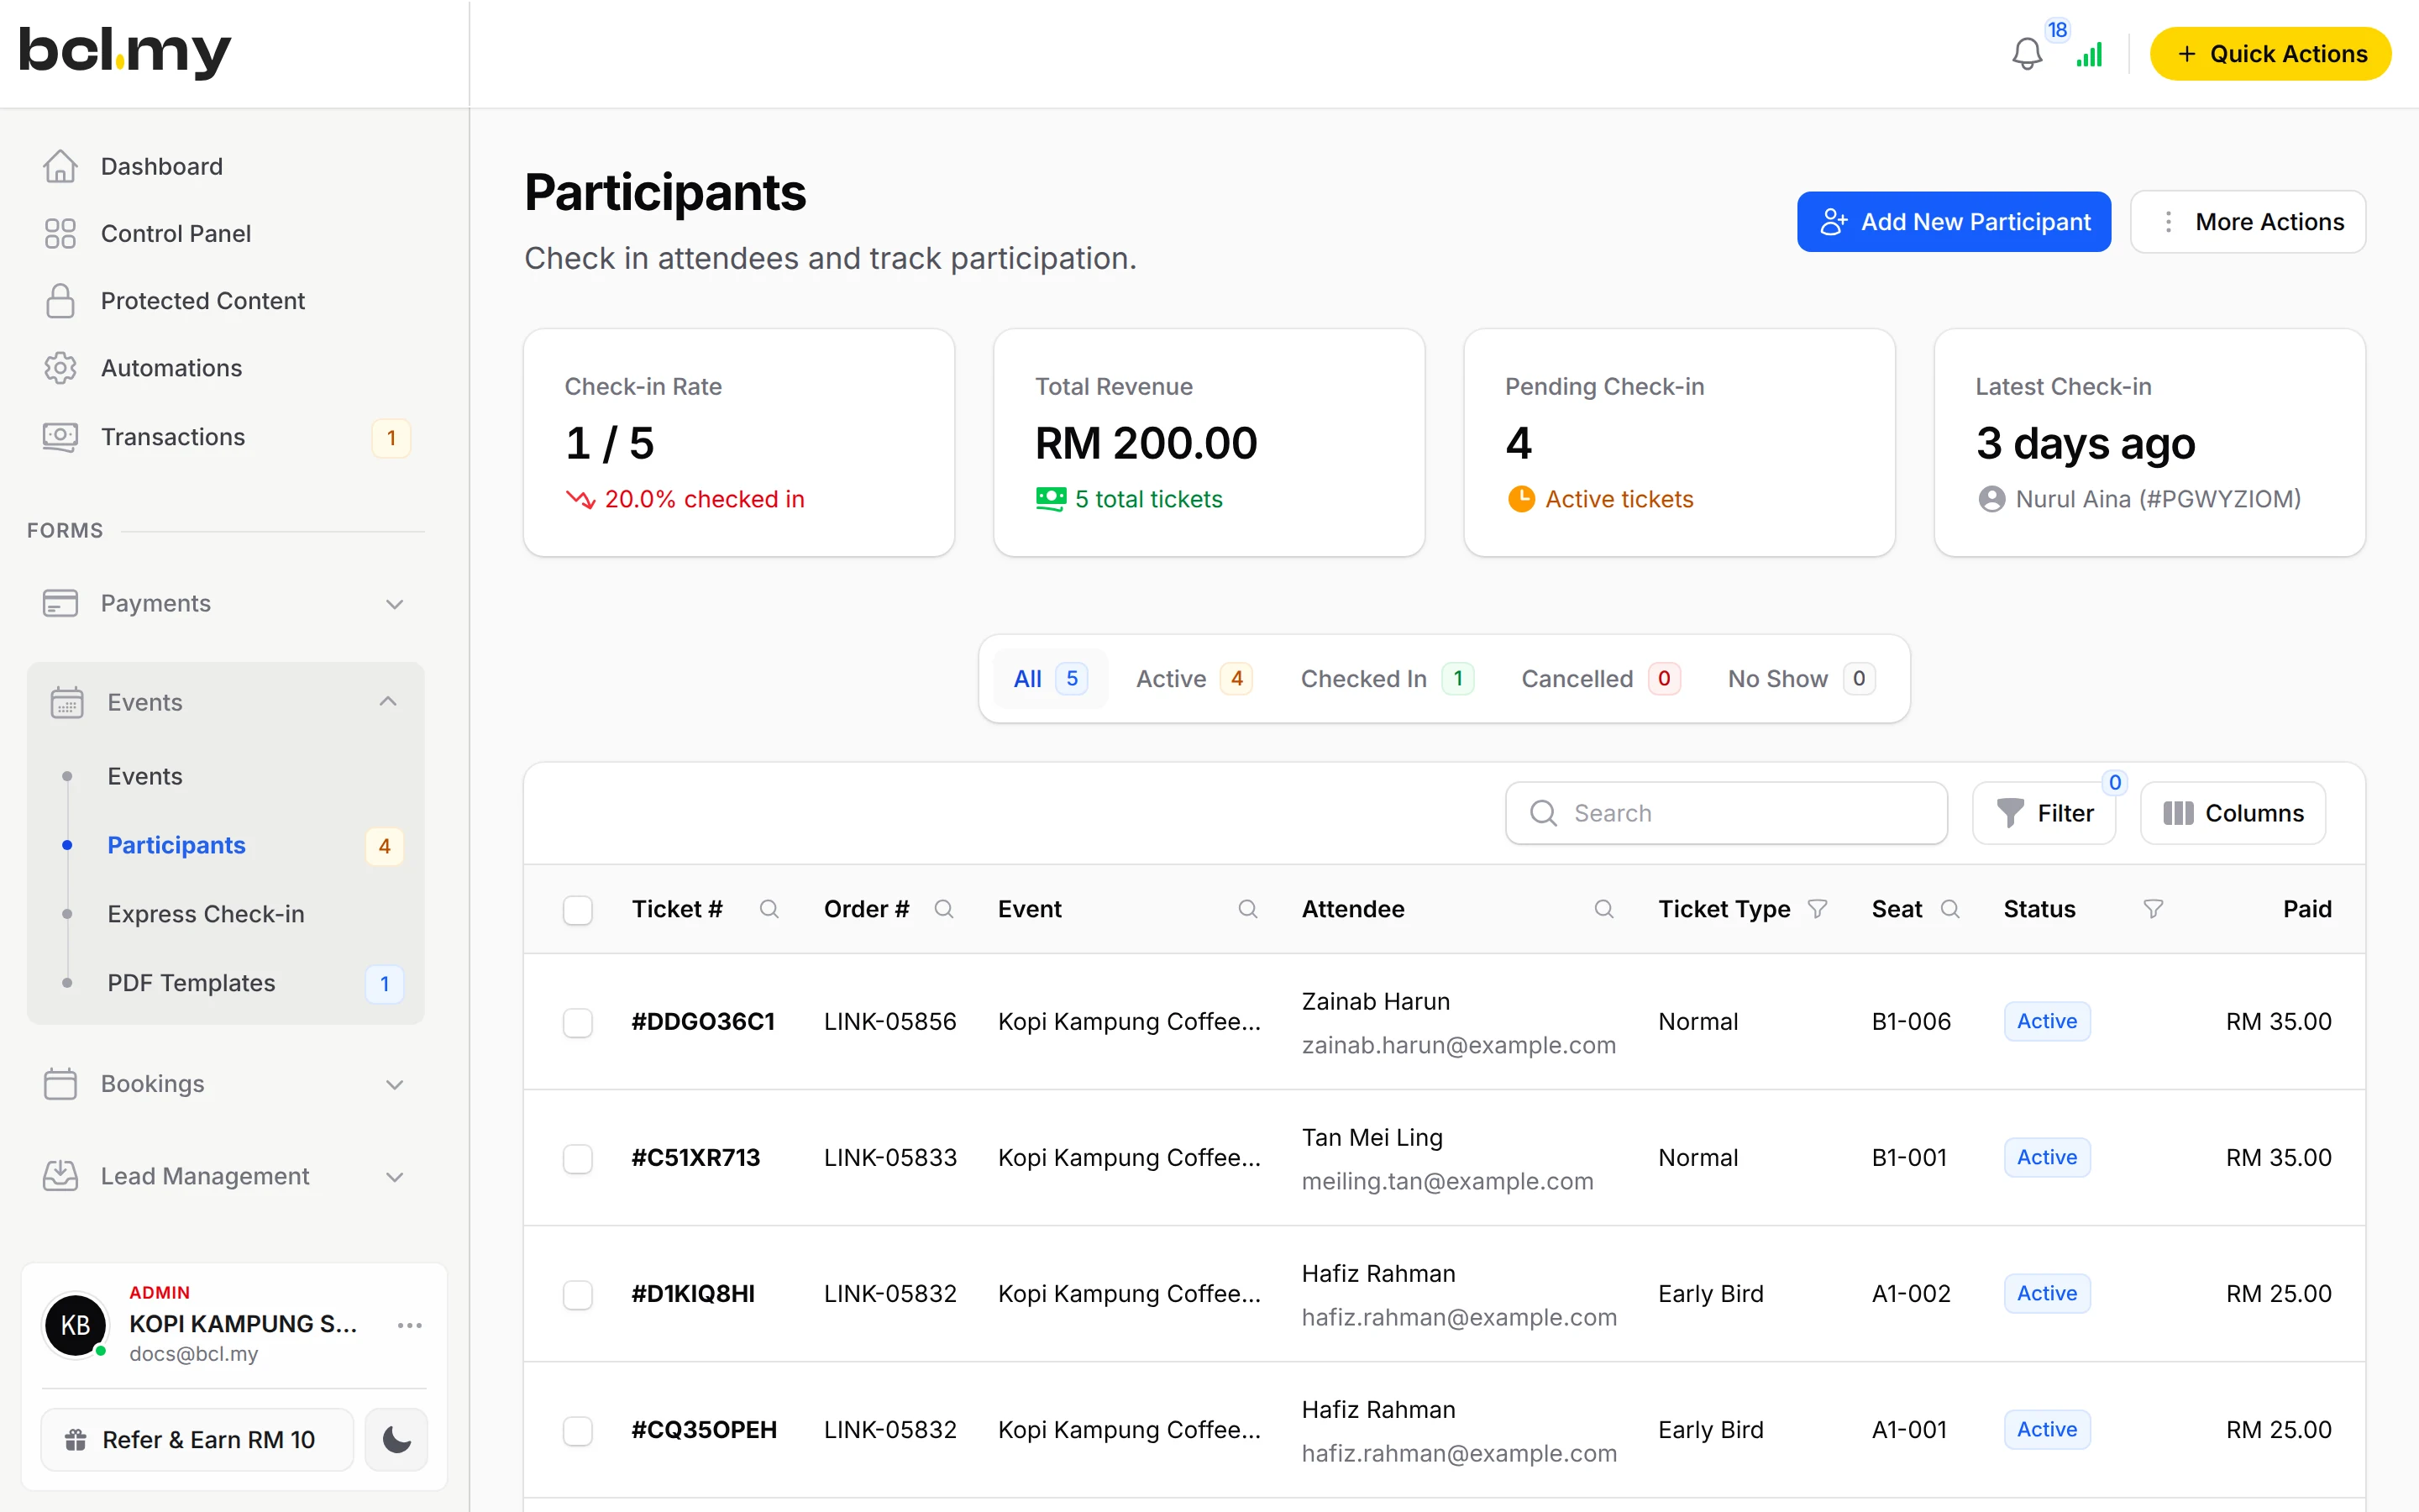Click the Active status badge for Tan Mei Ling
Viewport: 2419px width, 1512px height.
[2046, 1157]
